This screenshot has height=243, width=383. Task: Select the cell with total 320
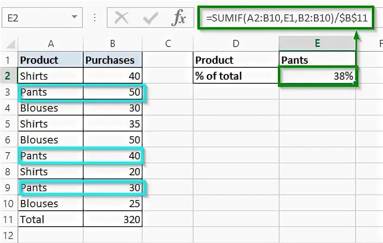(x=113, y=219)
